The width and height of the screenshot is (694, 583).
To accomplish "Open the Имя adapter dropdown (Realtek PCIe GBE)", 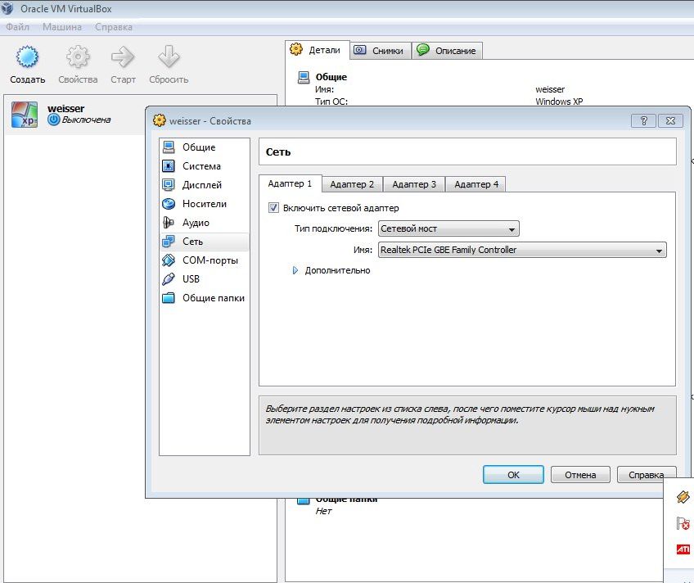I will point(522,250).
